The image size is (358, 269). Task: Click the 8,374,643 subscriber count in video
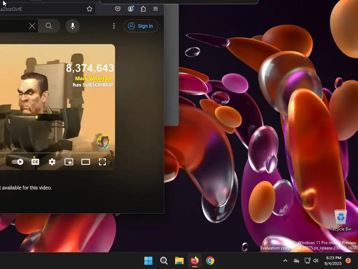pos(90,68)
